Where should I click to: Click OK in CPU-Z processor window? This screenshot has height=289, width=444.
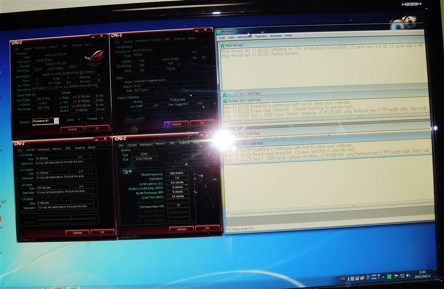tap(97, 128)
